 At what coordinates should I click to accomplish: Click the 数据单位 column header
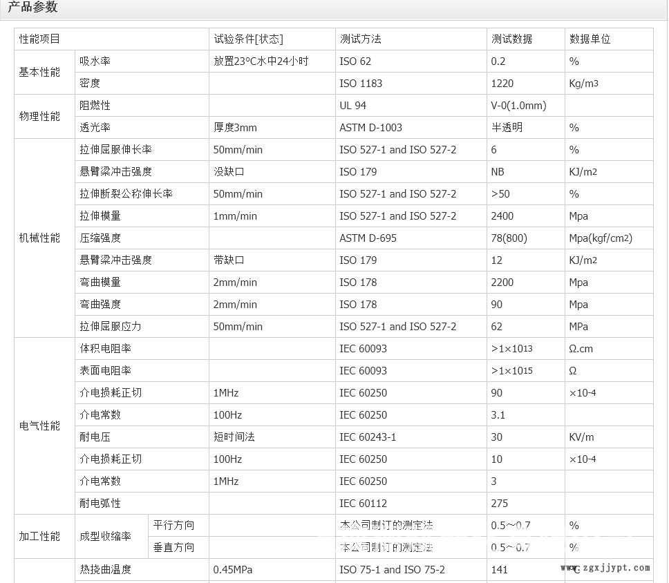click(x=590, y=39)
